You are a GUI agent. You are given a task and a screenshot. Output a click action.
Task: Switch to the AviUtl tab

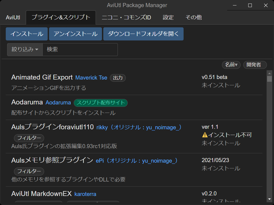13,17
